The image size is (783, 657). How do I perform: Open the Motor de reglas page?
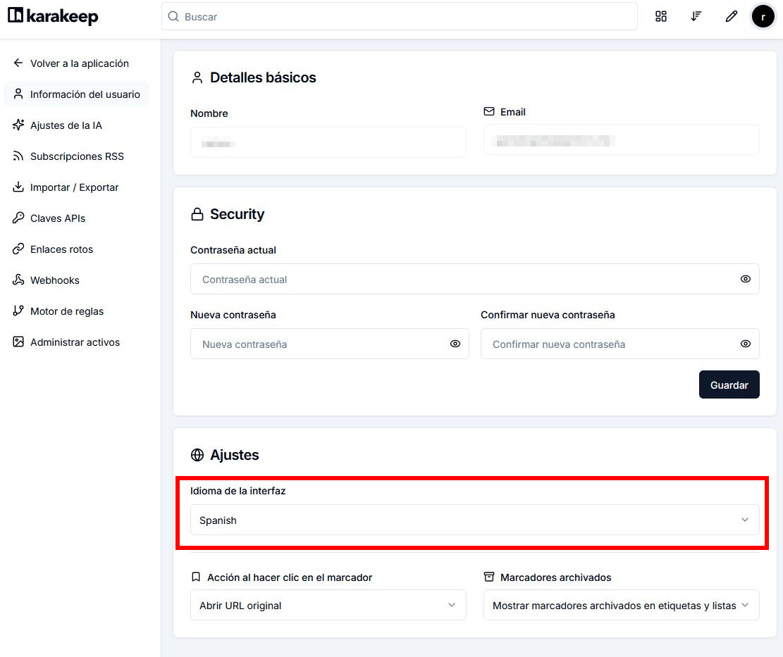pyautogui.click(x=66, y=311)
